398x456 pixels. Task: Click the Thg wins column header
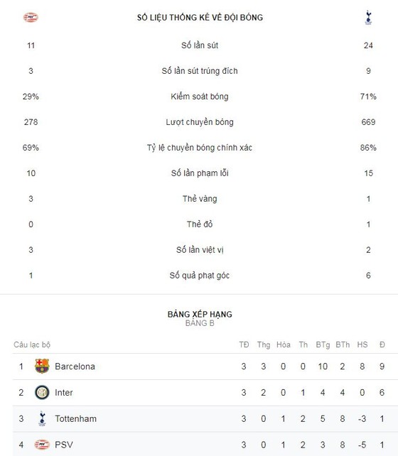[x=263, y=344]
